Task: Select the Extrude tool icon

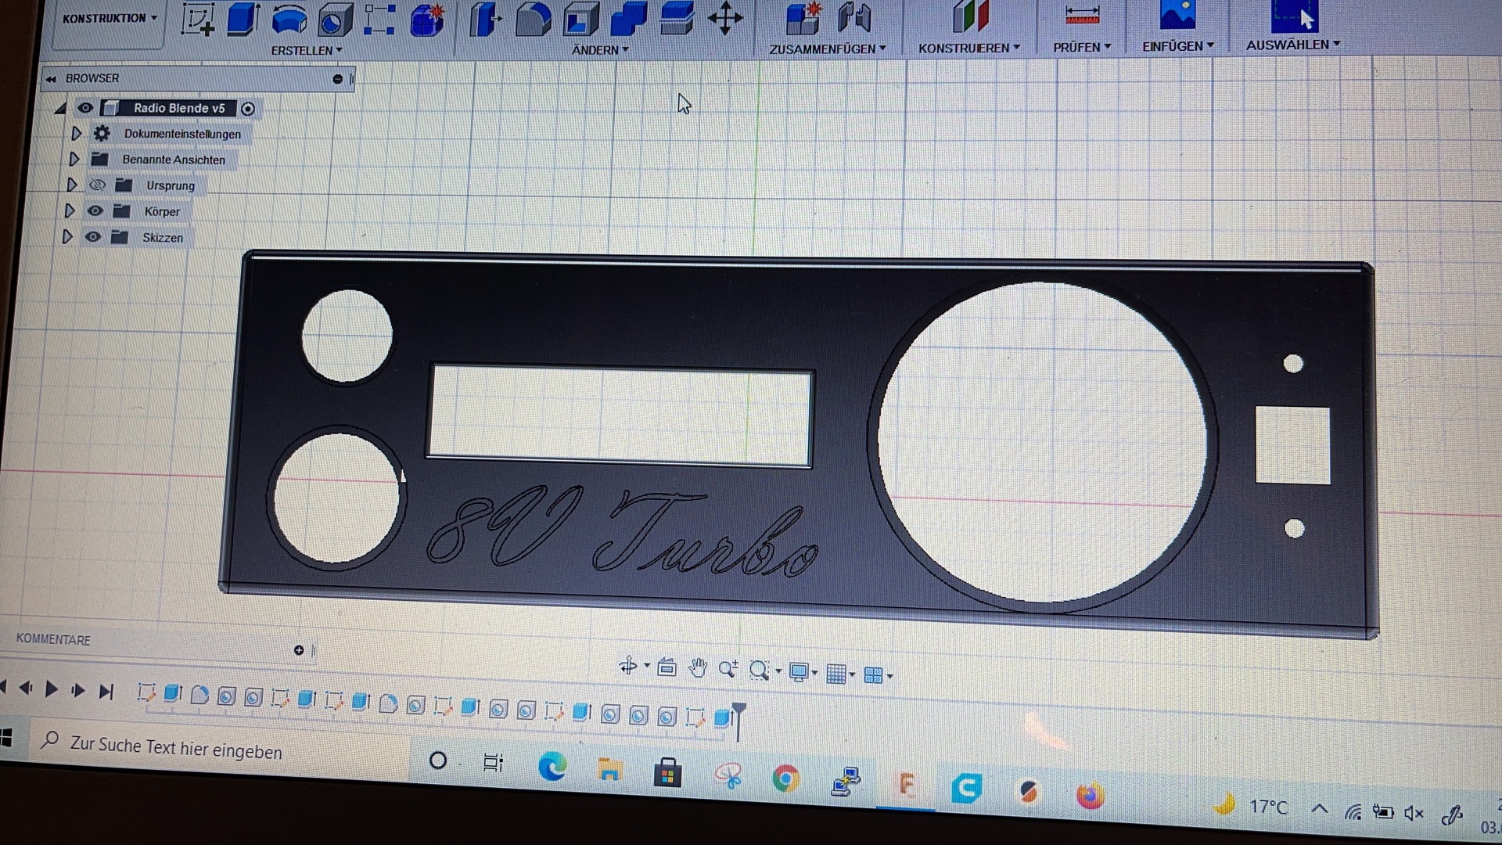Action: point(243,19)
